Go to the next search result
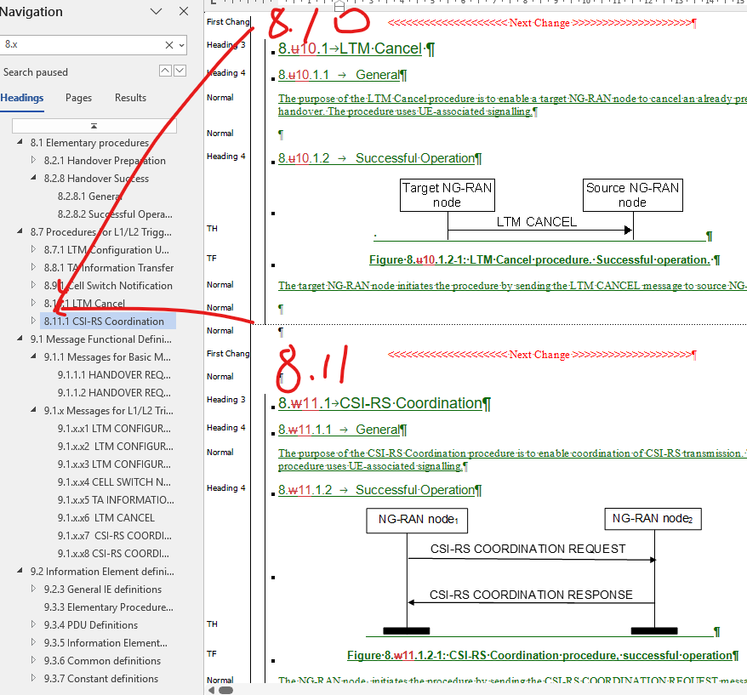The image size is (747, 695). [x=180, y=71]
